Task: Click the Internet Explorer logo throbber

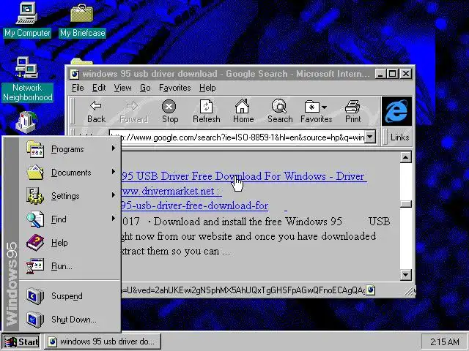Action: (x=396, y=111)
